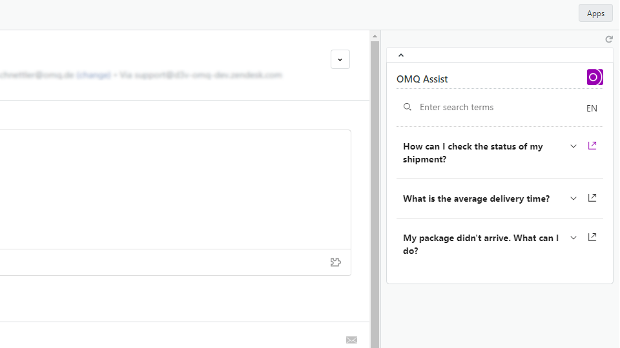Open the ticket header dropdown arrow

pyautogui.click(x=340, y=59)
